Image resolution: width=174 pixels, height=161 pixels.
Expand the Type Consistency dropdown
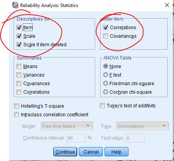click(x=143, y=126)
